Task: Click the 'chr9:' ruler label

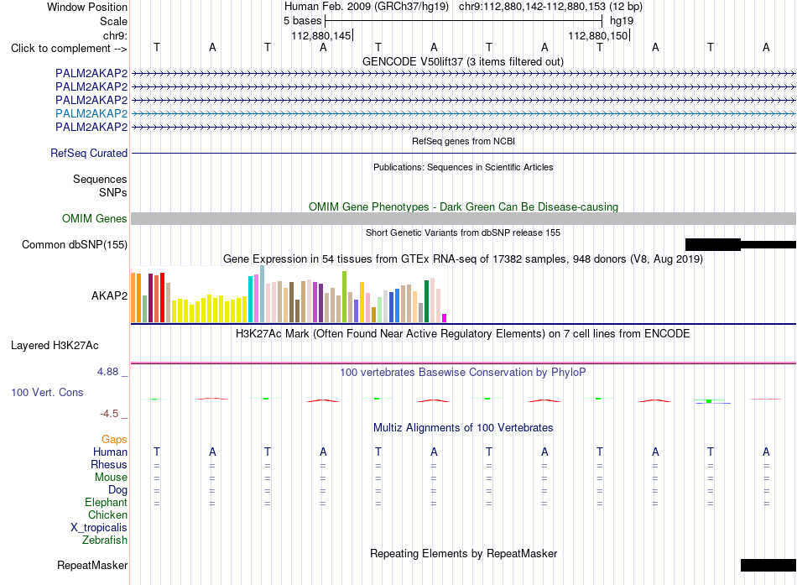Action: tap(115, 35)
